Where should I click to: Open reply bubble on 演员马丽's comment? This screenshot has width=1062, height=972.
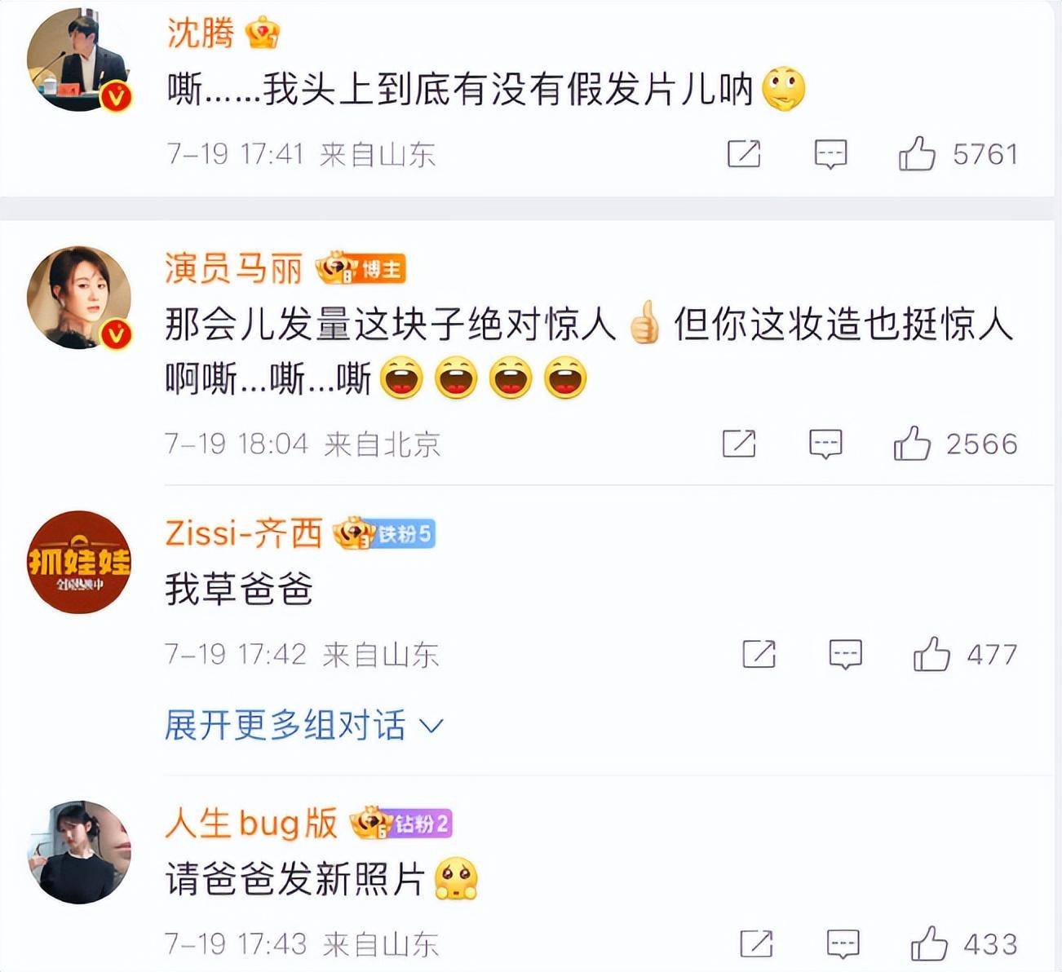tap(825, 444)
